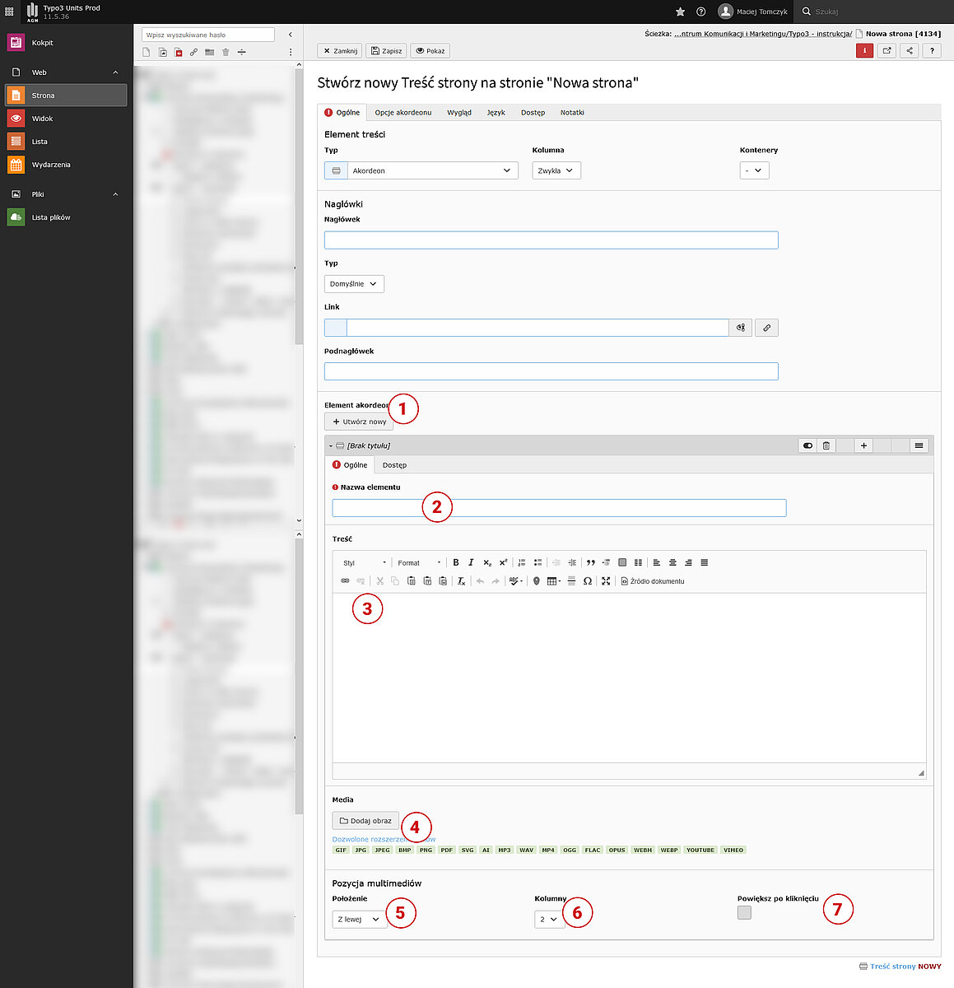
Task: Click the insert link icon in editor toolbar
Action: point(345,581)
